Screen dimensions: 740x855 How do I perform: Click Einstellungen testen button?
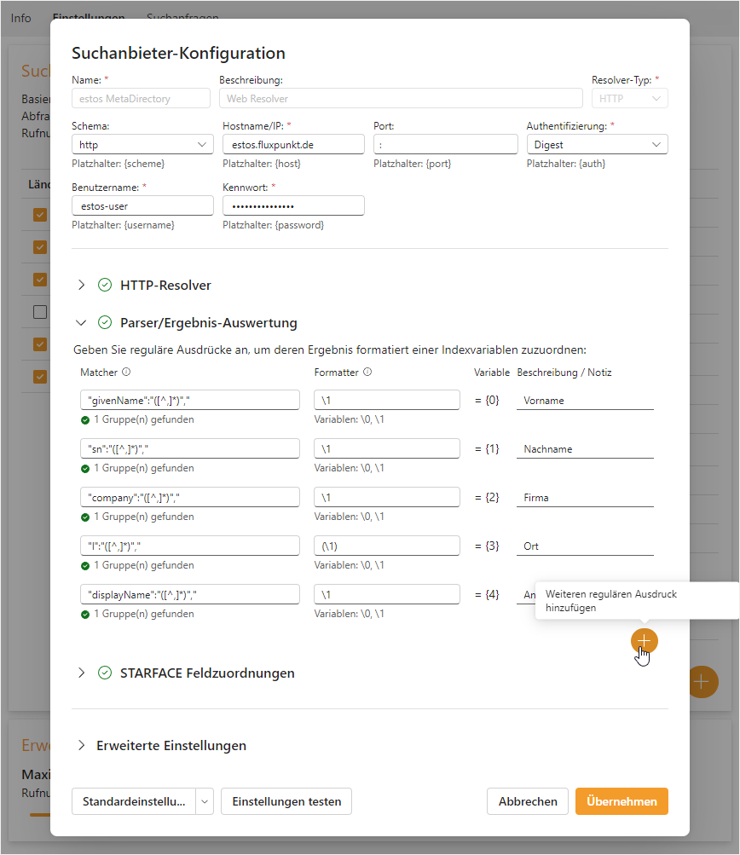(x=286, y=801)
